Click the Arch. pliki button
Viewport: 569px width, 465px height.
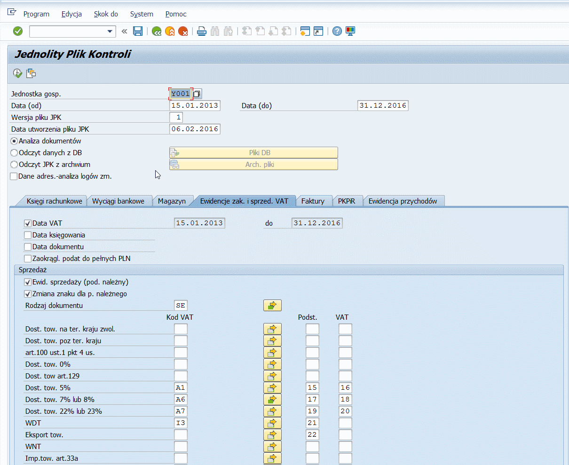[253, 165]
